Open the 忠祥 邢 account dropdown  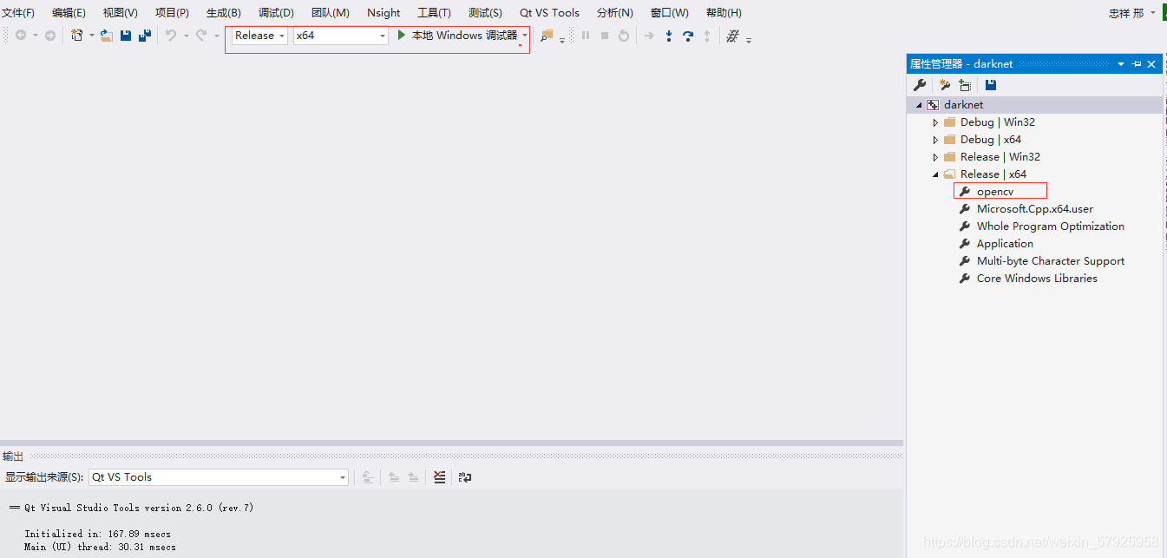[1153, 13]
